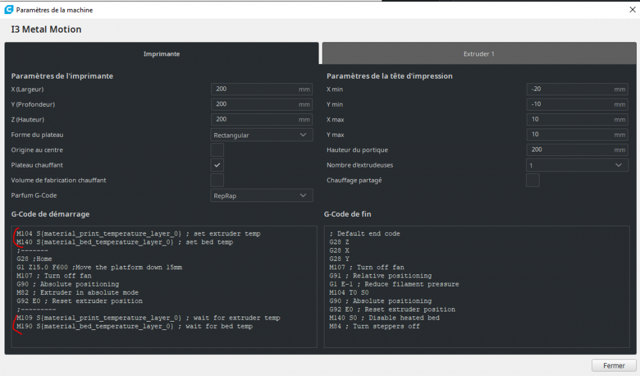640x376 pixels.
Task: Toggle the Chauffage partagé checkbox
Action: pyautogui.click(x=532, y=180)
